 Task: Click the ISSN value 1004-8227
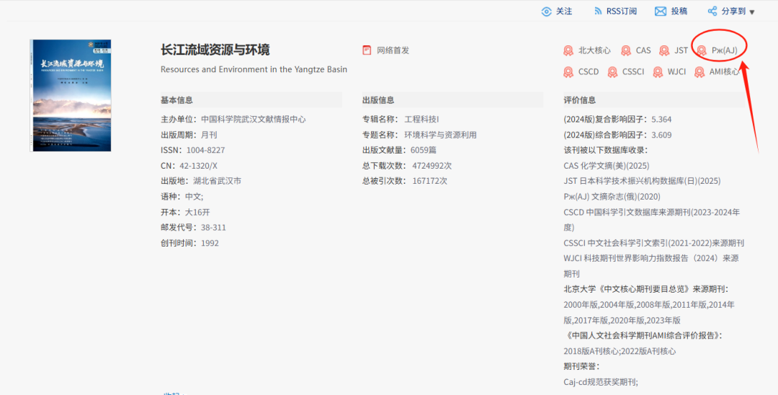205,150
